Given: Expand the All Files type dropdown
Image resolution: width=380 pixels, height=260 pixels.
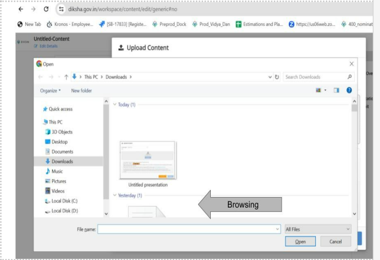Looking at the screenshot, I should click(x=318, y=229).
